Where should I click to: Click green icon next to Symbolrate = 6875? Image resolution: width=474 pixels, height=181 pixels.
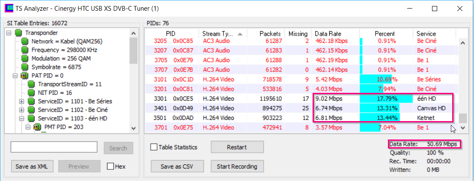pyautogui.click(x=24, y=67)
